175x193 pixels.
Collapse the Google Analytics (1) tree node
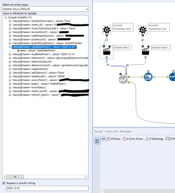tap(6, 17)
